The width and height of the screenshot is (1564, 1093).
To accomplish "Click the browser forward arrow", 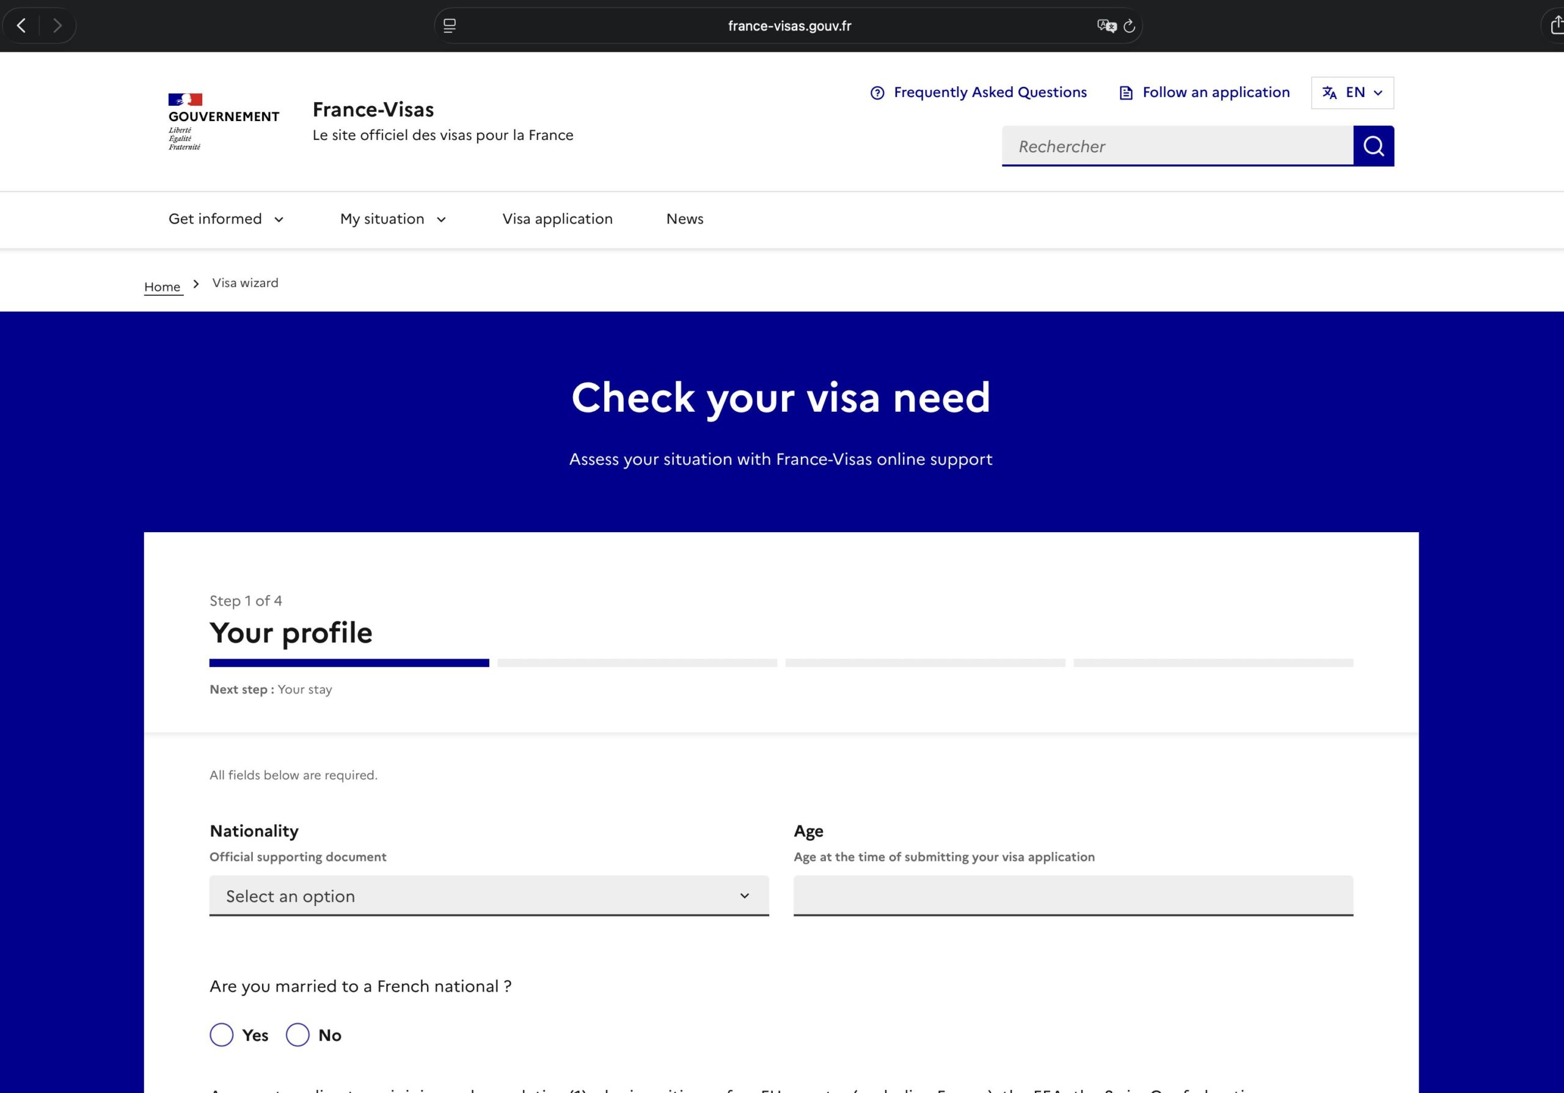I will tap(57, 26).
